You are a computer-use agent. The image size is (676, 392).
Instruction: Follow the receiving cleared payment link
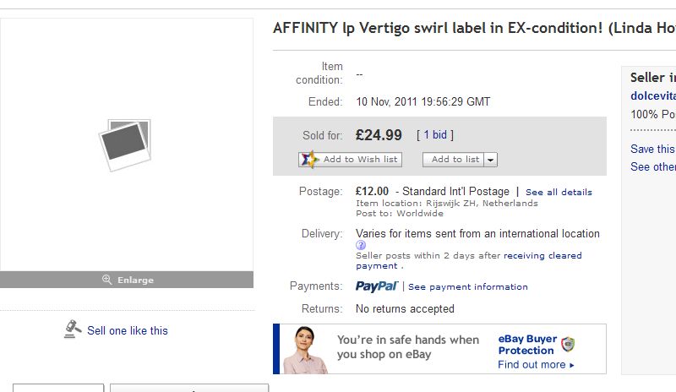(x=542, y=255)
